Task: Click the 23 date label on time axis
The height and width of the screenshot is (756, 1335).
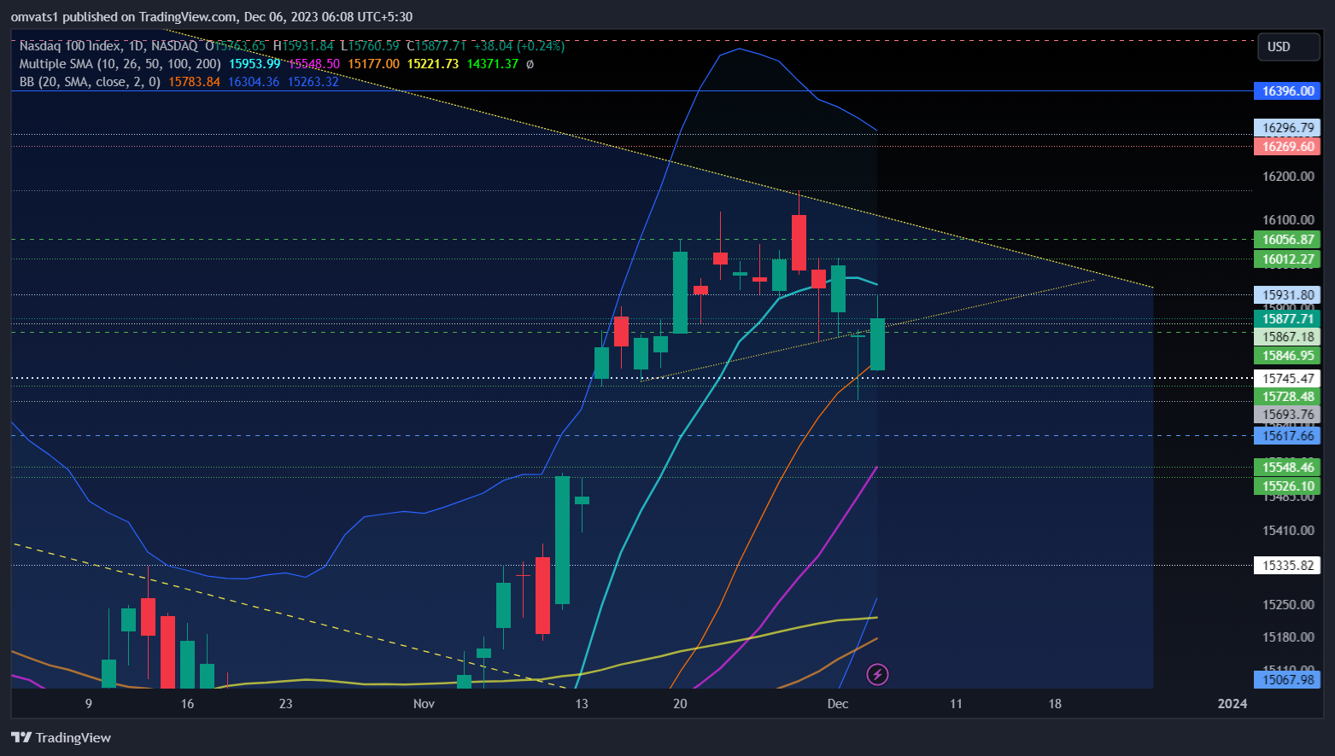Action: pyautogui.click(x=286, y=704)
